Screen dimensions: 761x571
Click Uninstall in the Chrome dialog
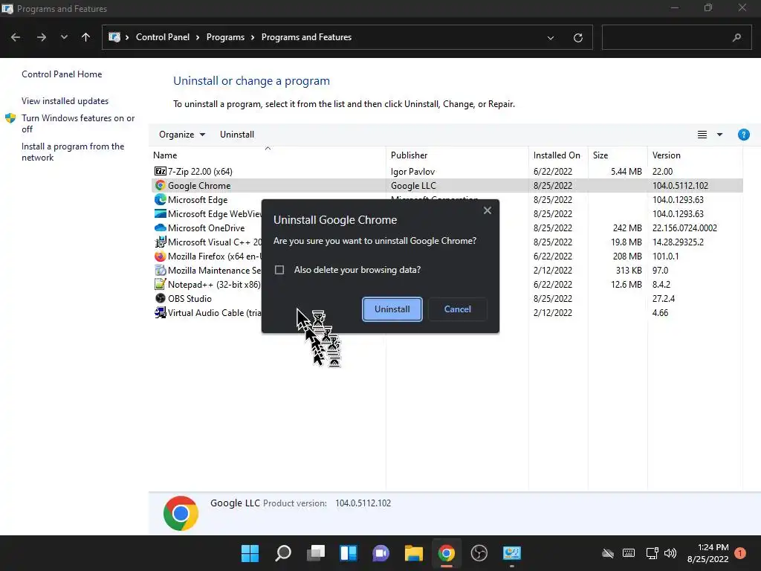click(392, 309)
